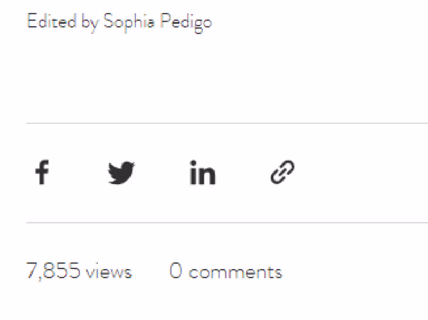Click the chain link icon
The height and width of the screenshot is (320, 428).
[x=282, y=172]
